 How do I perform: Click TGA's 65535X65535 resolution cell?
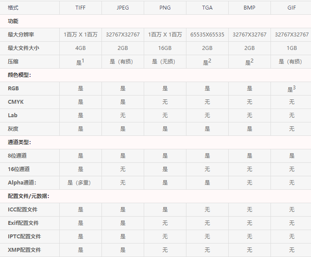207,35
